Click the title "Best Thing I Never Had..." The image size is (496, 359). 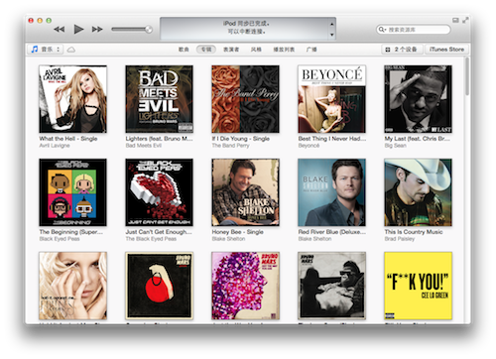click(332, 139)
